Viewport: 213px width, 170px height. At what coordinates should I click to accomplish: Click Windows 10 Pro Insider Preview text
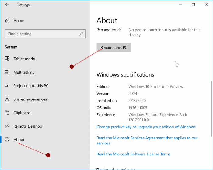156,87
